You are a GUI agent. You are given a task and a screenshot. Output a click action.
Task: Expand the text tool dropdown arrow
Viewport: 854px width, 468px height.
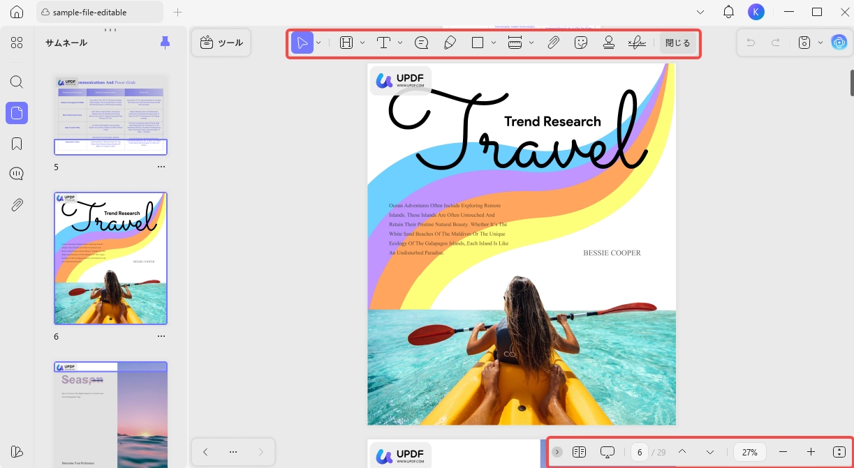point(400,43)
